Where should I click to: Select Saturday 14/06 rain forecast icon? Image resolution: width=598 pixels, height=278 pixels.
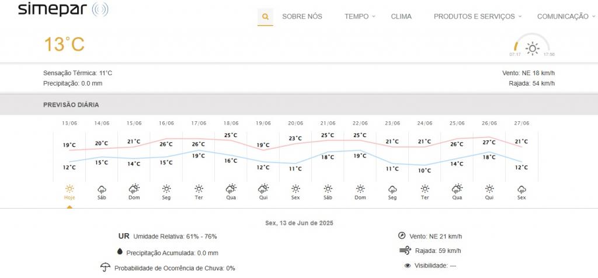tap(102, 189)
